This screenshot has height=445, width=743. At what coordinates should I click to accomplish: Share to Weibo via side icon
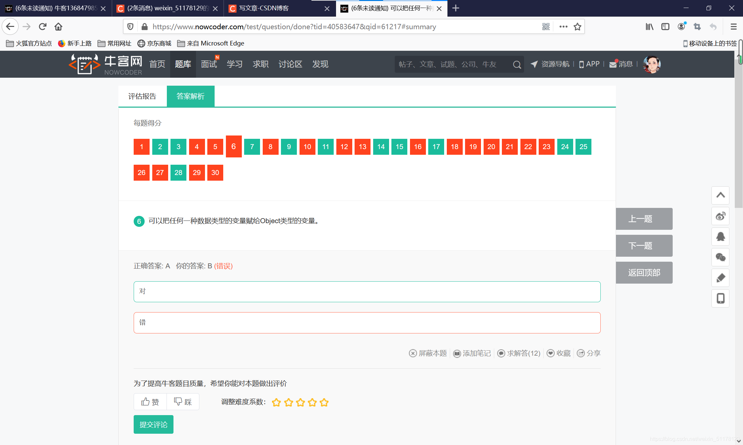coord(720,216)
